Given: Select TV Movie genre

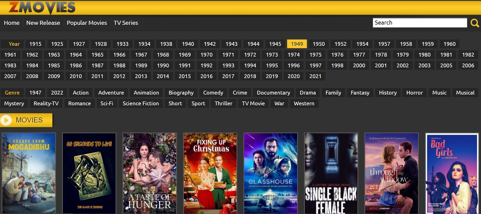Looking at the screenshot, I should 253,103.
